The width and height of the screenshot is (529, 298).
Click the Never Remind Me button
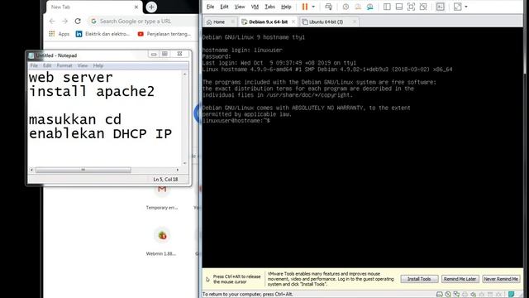[x=501, y=279]
